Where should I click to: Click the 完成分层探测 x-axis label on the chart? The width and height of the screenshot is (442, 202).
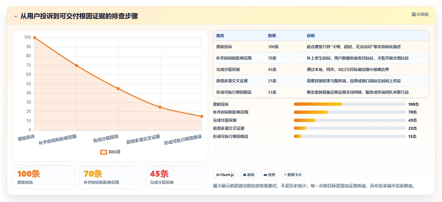(x=105, y=139)
